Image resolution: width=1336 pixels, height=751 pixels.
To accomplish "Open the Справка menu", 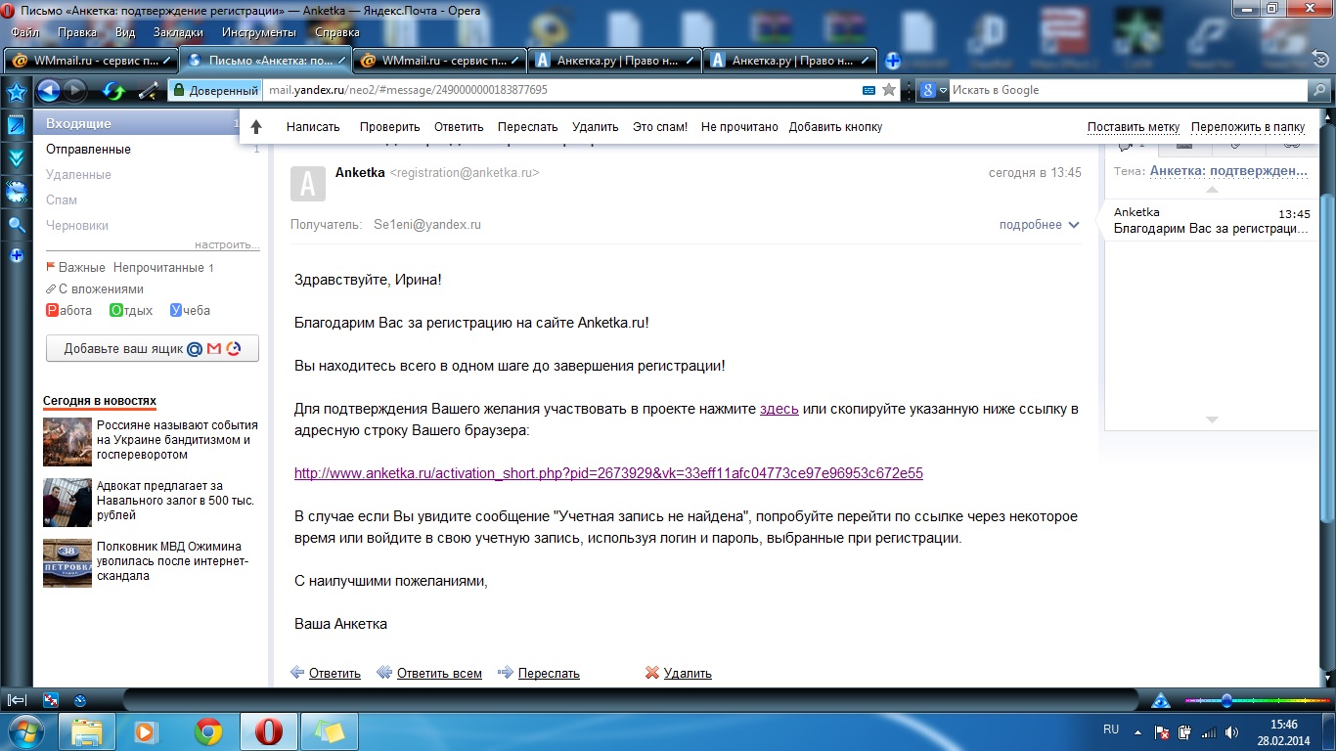I will [337, 32].
